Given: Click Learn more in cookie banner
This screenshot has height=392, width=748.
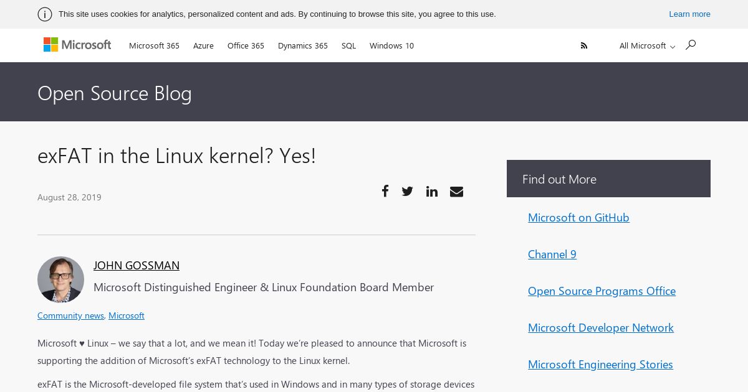Looking at the screenshot, I should 689,14.
